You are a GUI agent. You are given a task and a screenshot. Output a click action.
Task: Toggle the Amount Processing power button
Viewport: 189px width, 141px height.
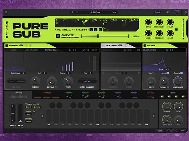coord(58,36)
